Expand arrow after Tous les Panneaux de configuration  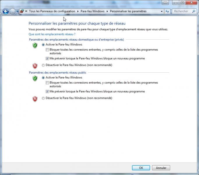(78, 11)
